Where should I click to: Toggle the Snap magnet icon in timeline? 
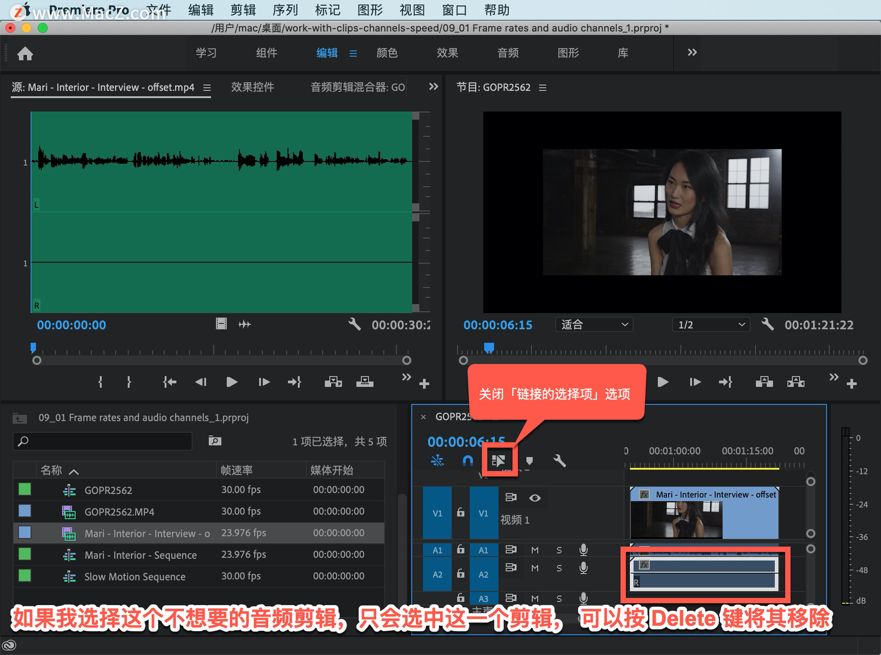[468, 460]
